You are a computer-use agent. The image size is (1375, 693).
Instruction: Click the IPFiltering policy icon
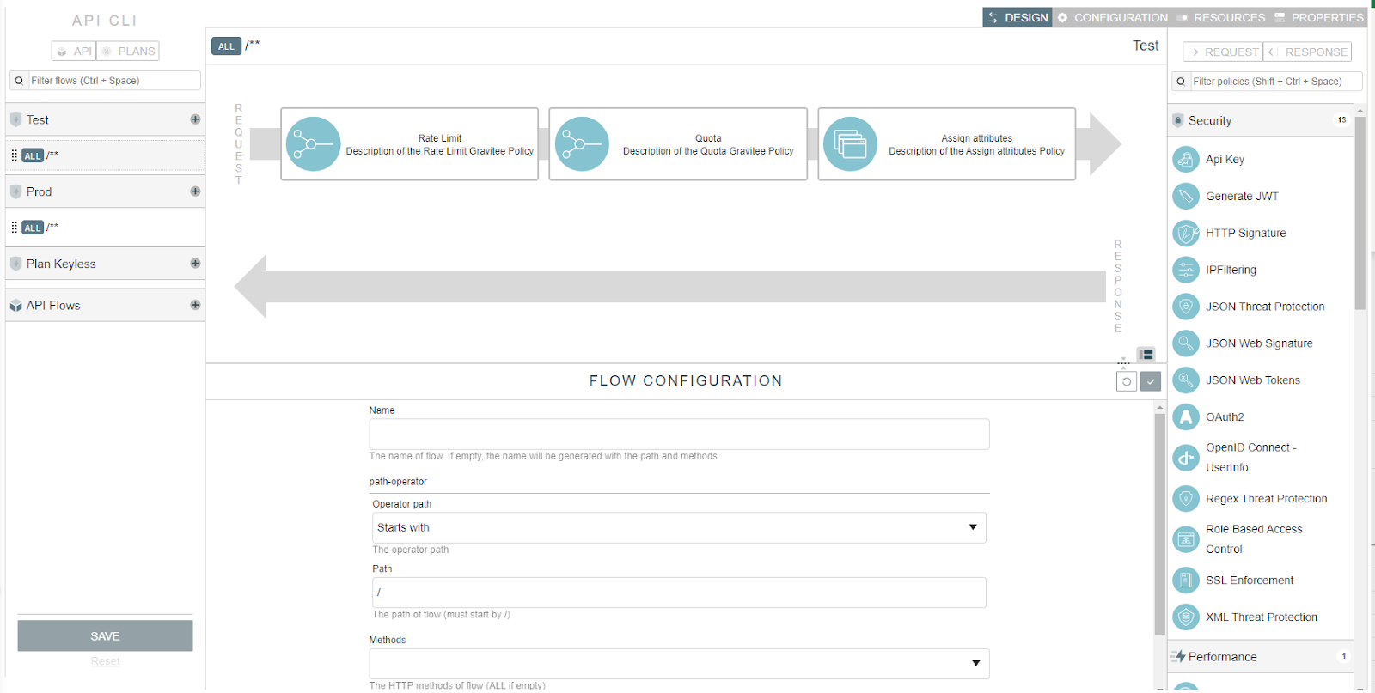(1186, 270)
